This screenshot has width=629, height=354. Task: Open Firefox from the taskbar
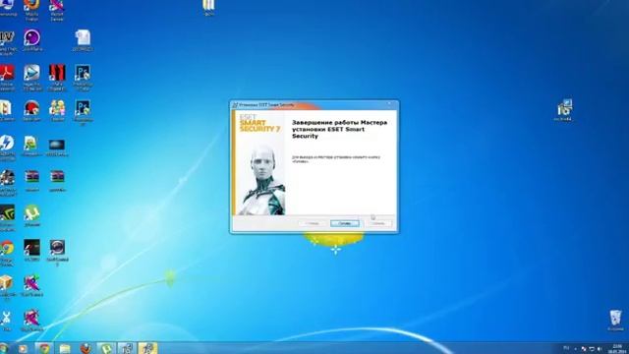tap(86, 348)
